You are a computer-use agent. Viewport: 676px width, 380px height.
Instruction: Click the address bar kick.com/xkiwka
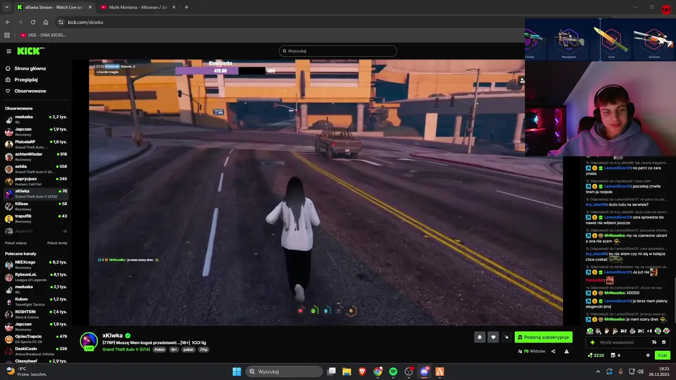[x=290, y=22]
